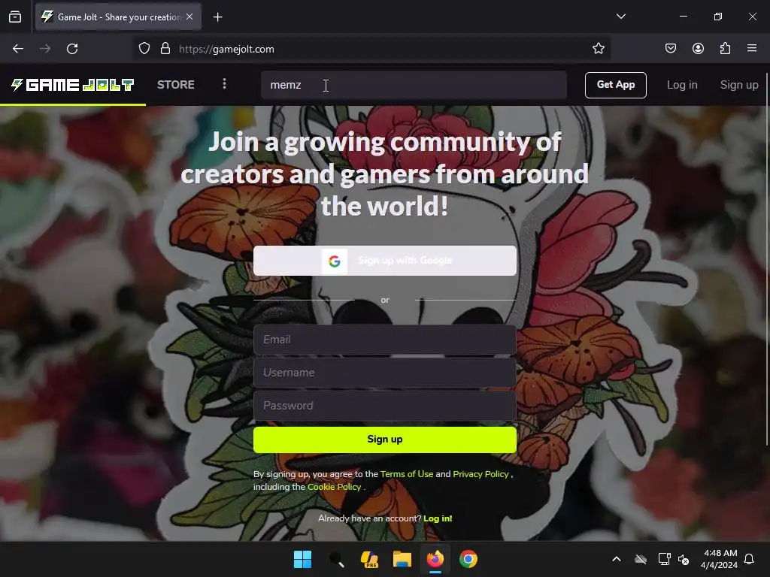Image resolution: width=770 pixels, height=577 pixels.
Task: Open the Privacy Policy link
Action: tap(480, 474)
